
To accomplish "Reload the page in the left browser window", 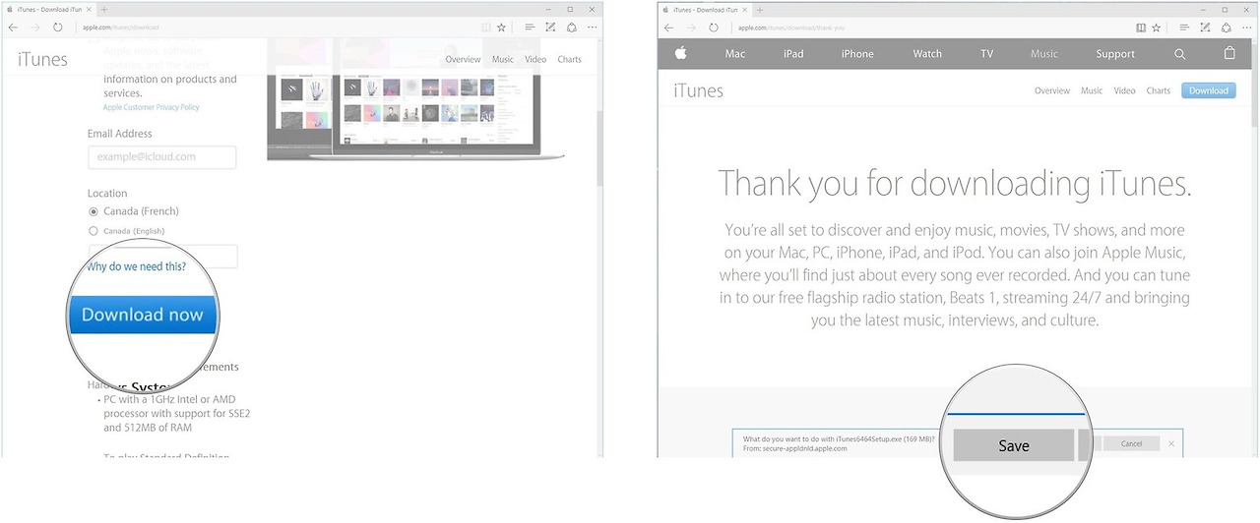I will (x=58, y=28).
